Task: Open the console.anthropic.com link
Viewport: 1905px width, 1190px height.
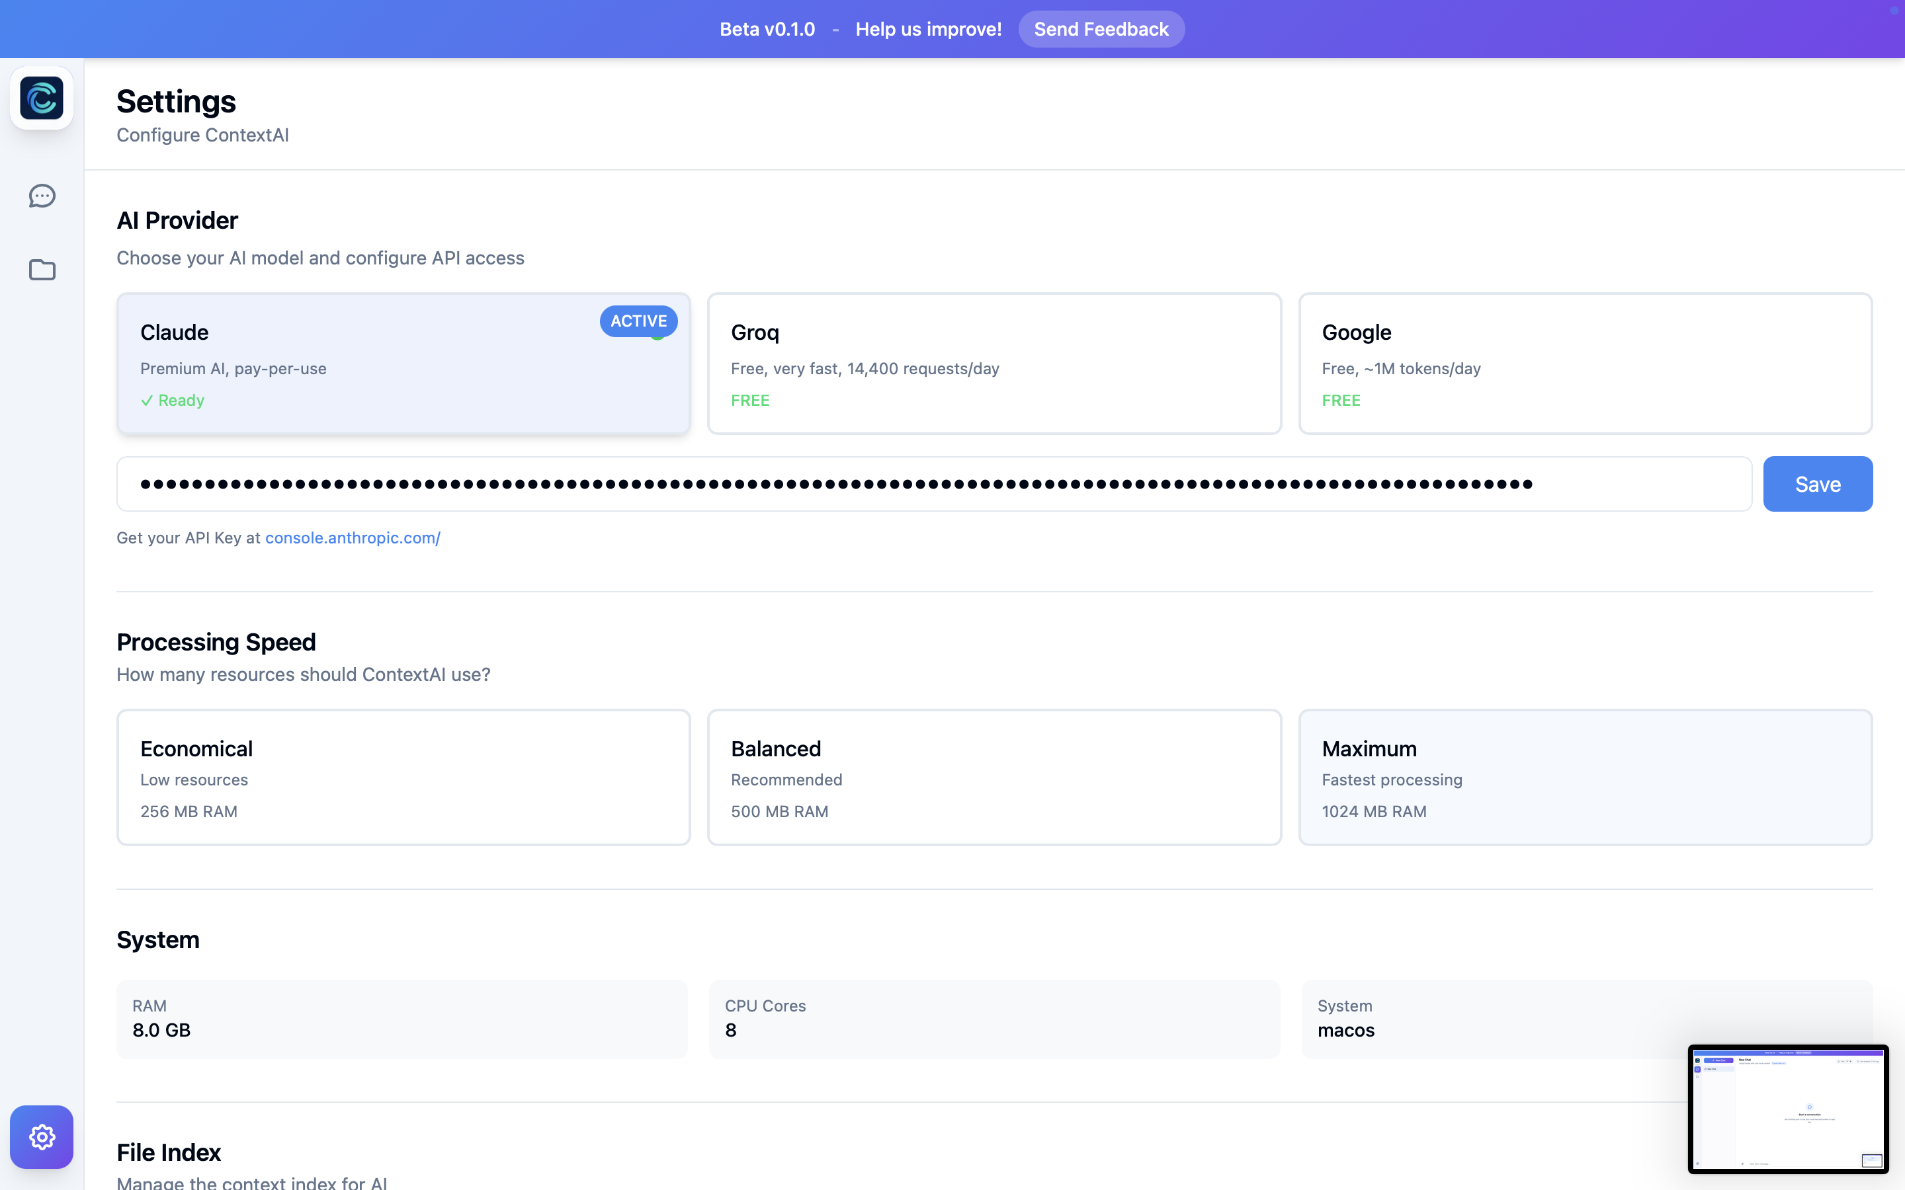Action: pyautogui.click(x=352, y=537)
